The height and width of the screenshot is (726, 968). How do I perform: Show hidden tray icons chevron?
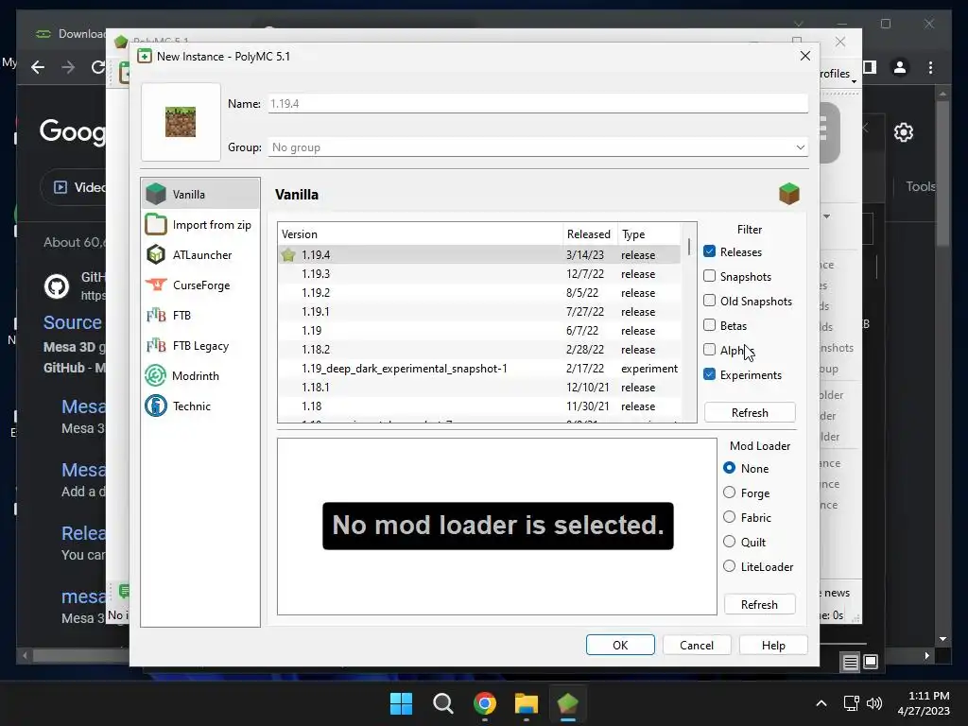[821, 703]
